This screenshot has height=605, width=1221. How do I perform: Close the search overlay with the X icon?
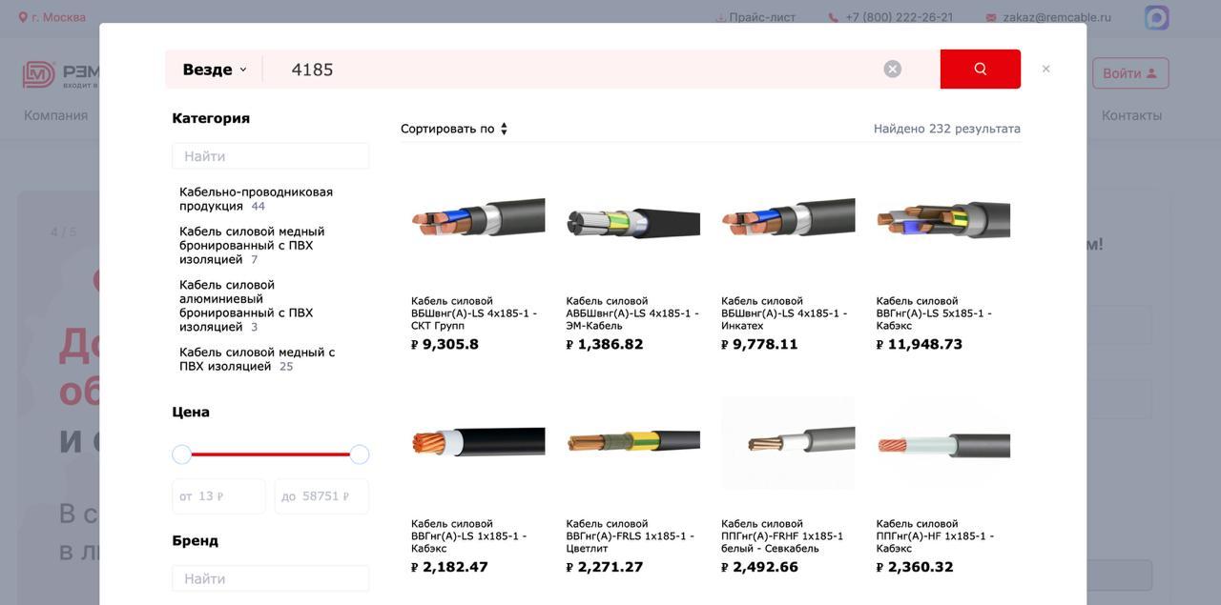click(1045, 69)
